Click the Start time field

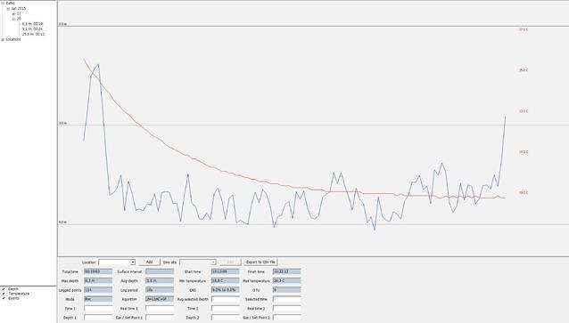[x=225, y=271]
